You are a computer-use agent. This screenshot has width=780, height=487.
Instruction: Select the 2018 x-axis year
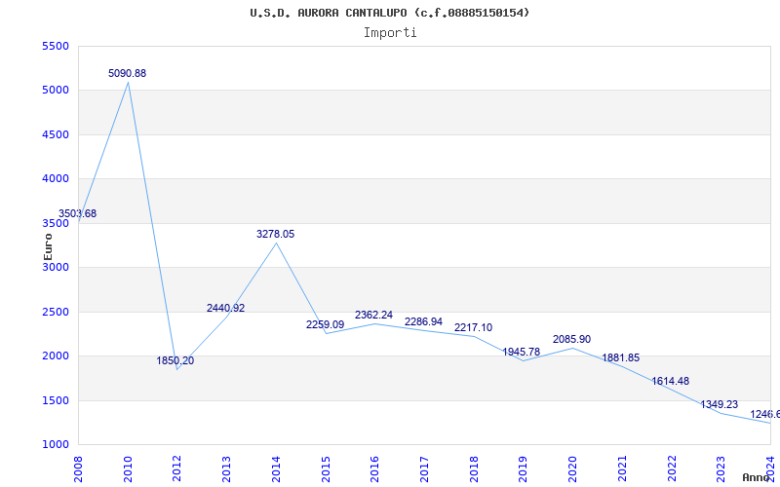click(x=474, y=468)
